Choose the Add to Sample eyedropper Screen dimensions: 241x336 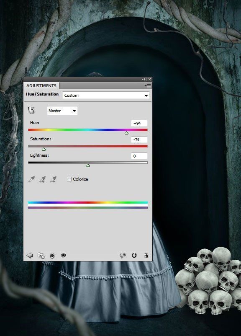click(x=42, y=179)
